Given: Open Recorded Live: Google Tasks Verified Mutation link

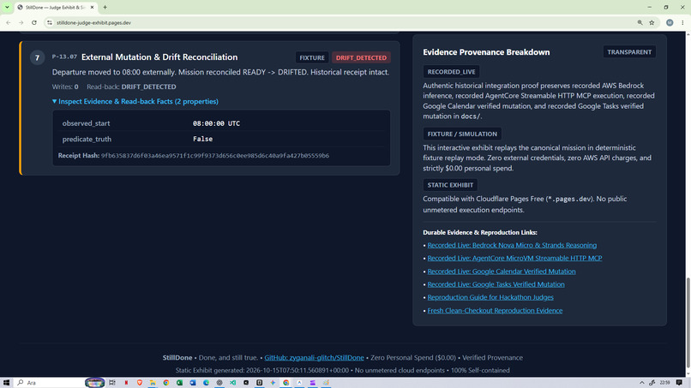Looking at the screenshot, I should (x=496, y=284).
